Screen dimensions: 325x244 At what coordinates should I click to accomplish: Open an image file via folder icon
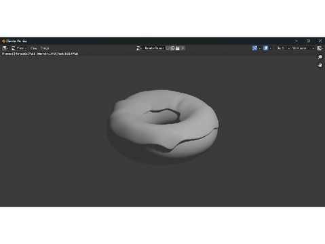[178, 48]
